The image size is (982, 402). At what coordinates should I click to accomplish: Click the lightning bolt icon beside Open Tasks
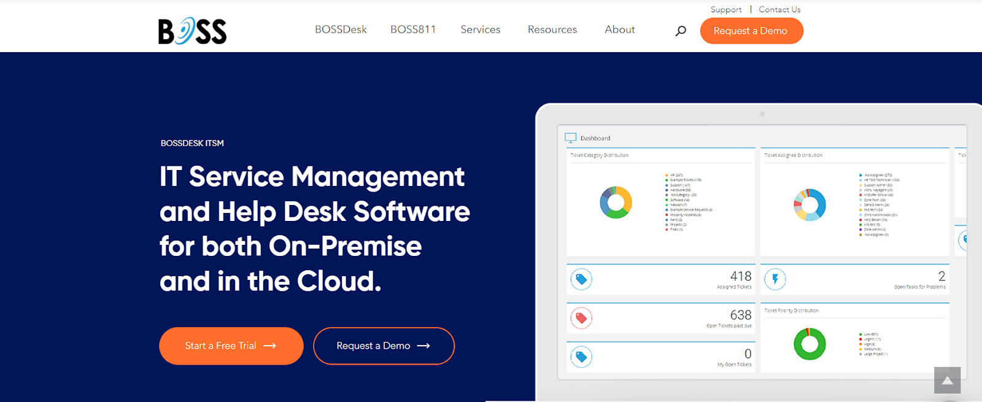click(775, 280)
